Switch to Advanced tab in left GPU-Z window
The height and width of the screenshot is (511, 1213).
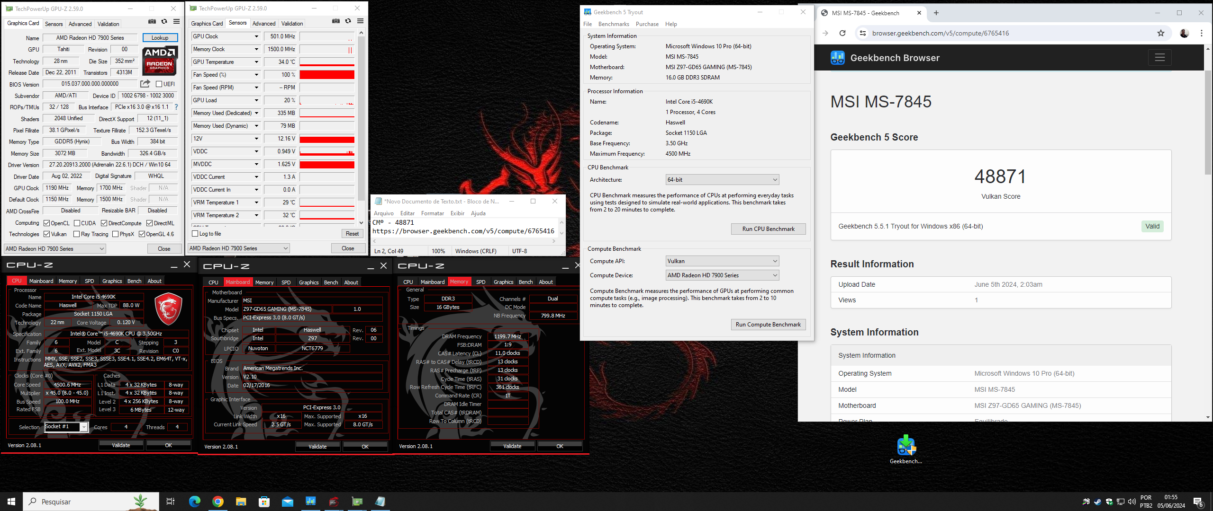pos(80,24)
